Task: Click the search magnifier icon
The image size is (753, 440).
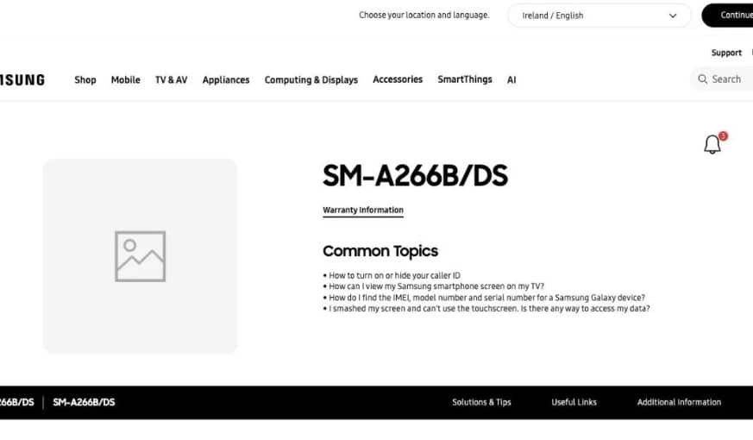Action: (703, 79)
